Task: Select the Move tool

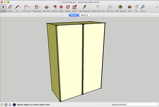Action: [x=61, y=8]
